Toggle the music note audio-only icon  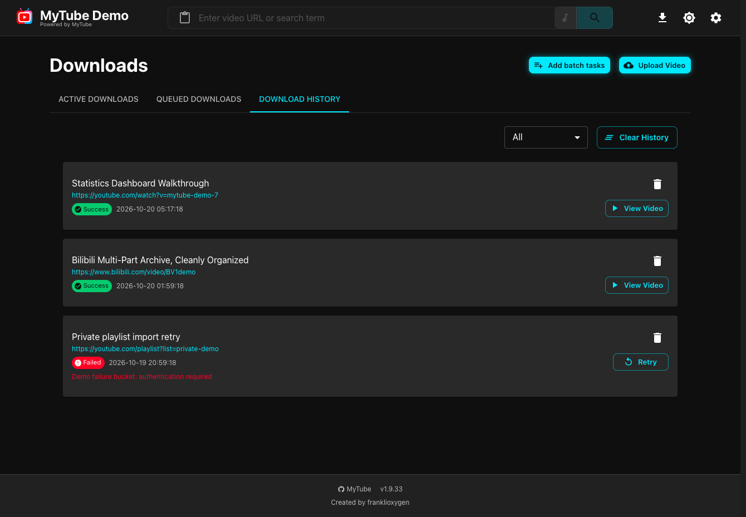coord(566,18)
